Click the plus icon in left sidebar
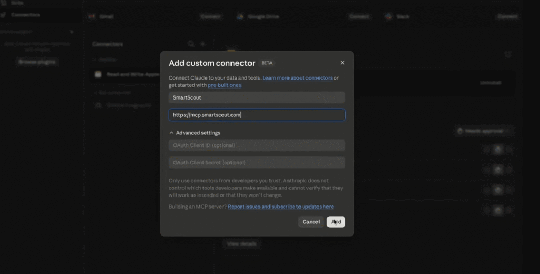The height and width of the screenshot is (274, 540). coord(72,32)
